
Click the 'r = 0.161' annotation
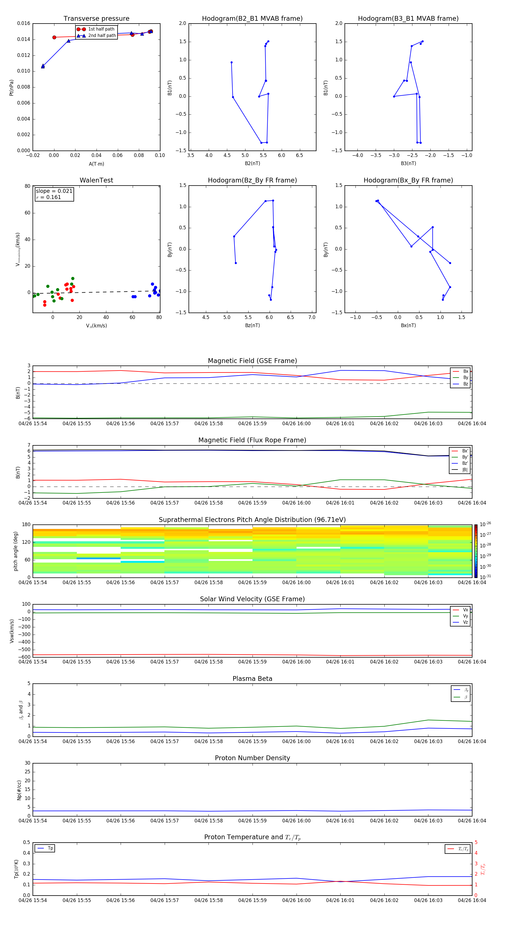pyautogui.click(x=49, y=197)
